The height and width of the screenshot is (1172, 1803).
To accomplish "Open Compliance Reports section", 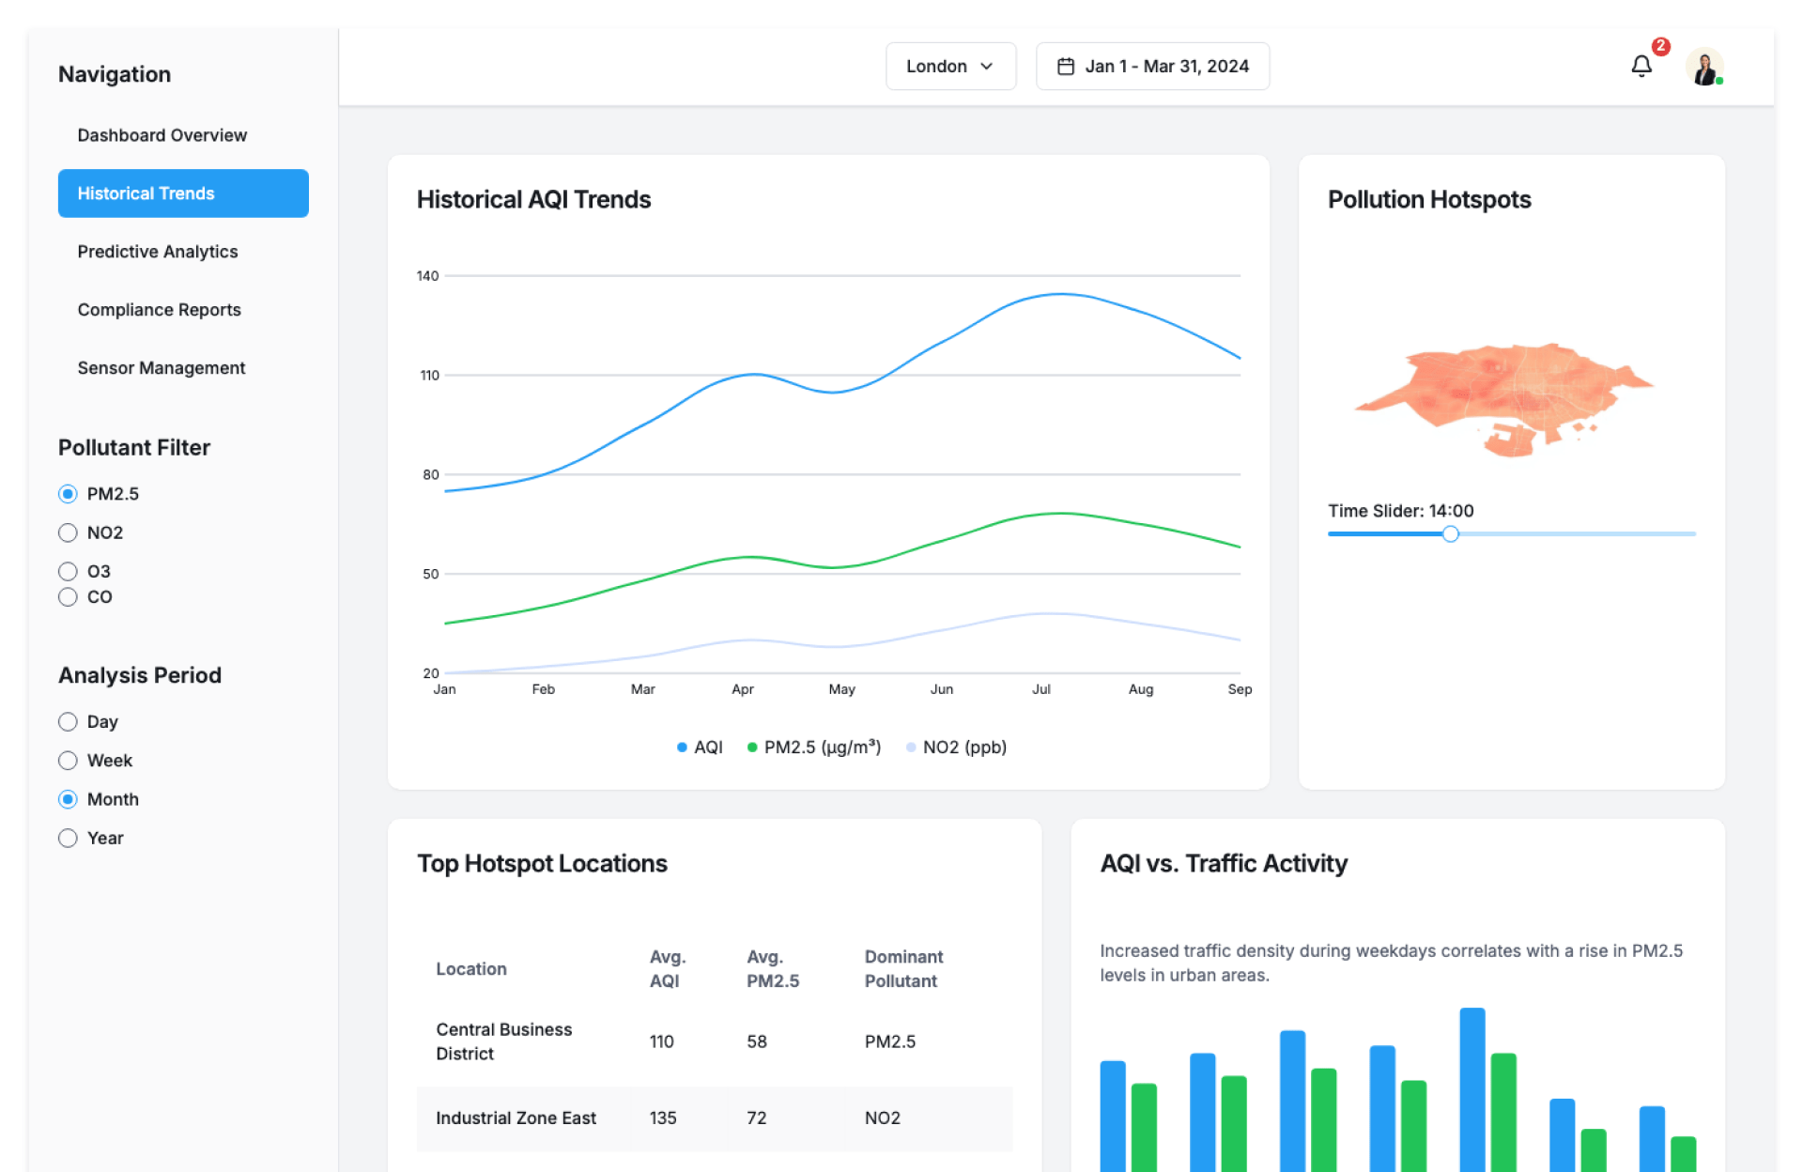I will point(159,310).
